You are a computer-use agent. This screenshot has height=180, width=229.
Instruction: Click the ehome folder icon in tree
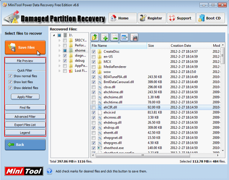click(x=71, y=51)
